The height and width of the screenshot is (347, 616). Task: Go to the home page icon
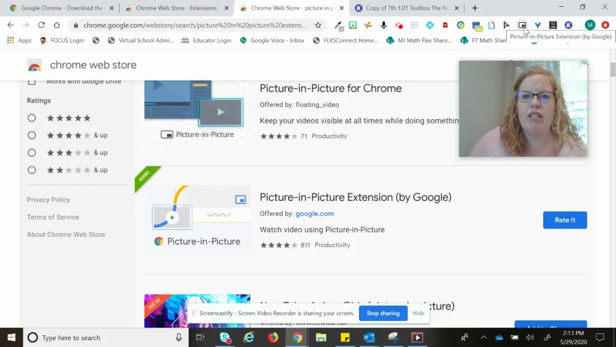point(57,25)
